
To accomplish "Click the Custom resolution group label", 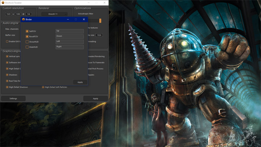I will point(13,8).
